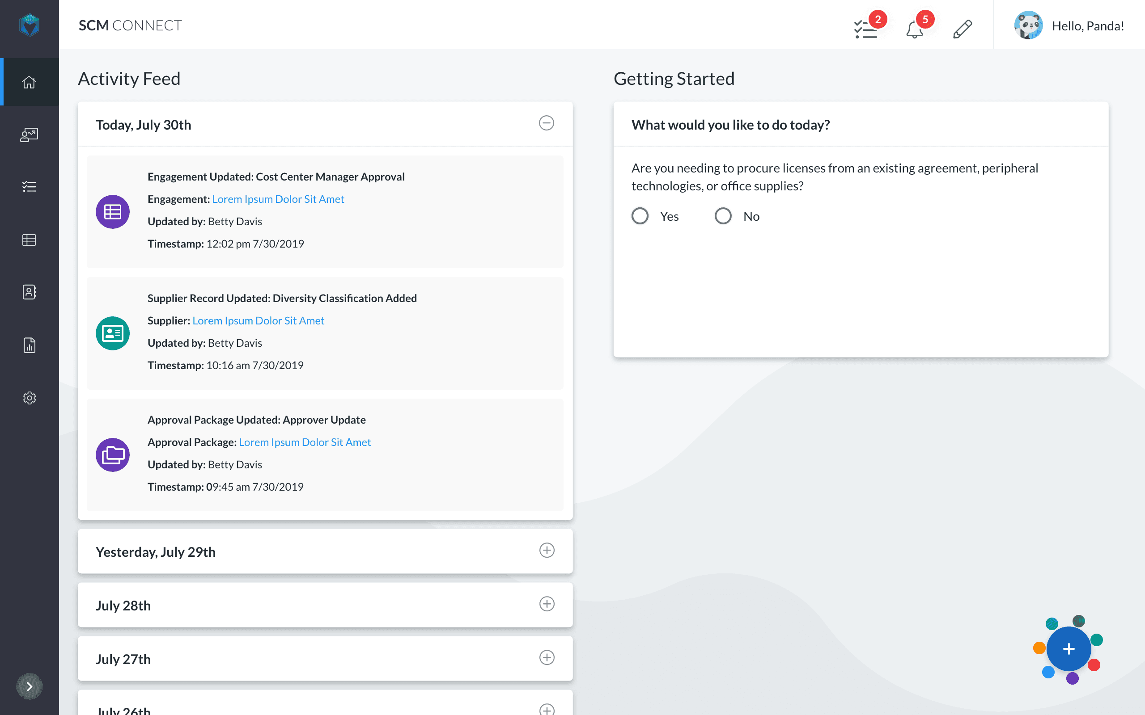
Task: Open the Engagement Lorem Ipsum link
Action: pyautogui.click(x=278, y=199)
